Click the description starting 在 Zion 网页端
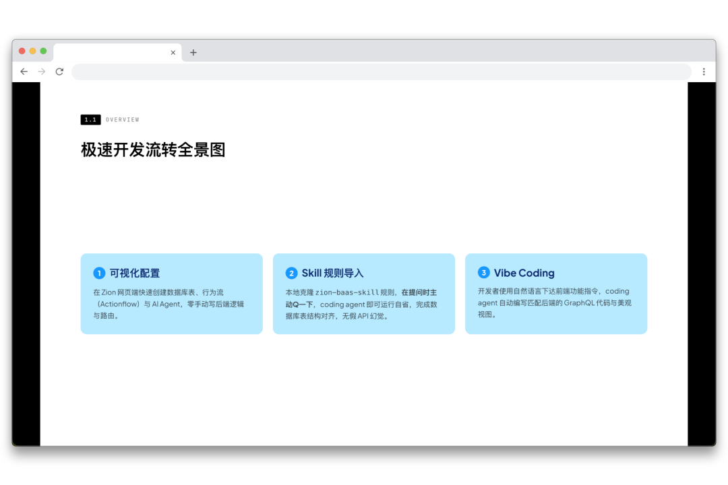This screenshot has height=485, width=728. pyautogui.click(x=169, y=304)
